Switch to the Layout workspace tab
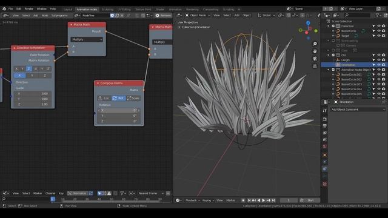Screen dimensions: 388x218 (67, 10)
